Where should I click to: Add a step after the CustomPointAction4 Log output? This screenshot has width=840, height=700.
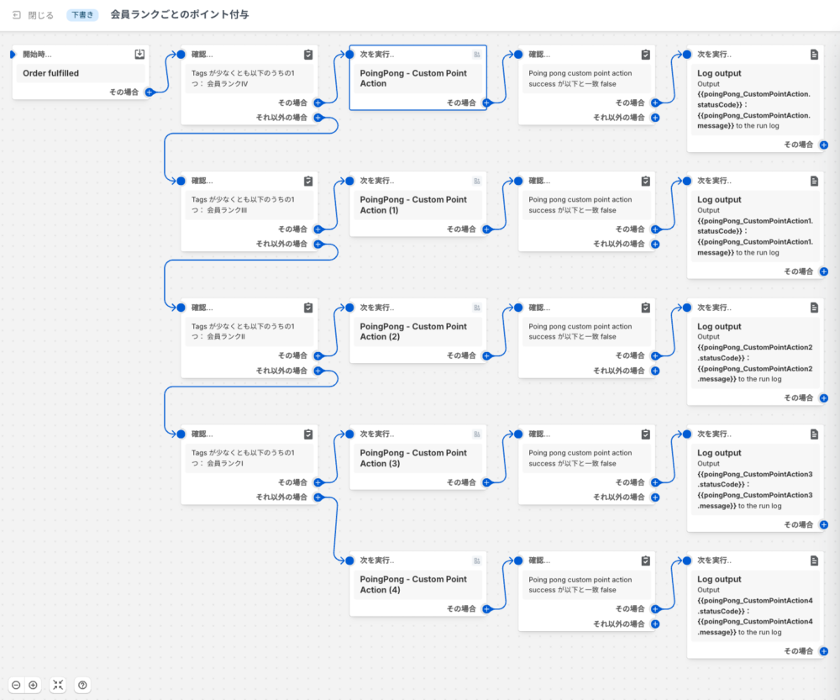point(824,651)
